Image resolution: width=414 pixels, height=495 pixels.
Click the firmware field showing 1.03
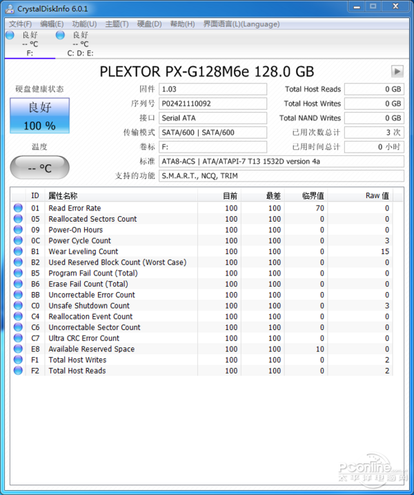[x=213, y=89]
